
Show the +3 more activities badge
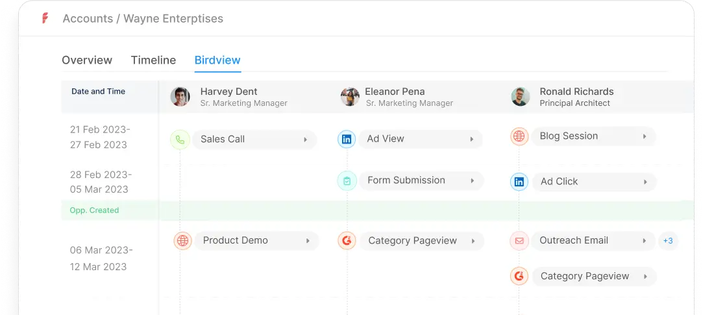pyautogui.click(x=668, y=241)
